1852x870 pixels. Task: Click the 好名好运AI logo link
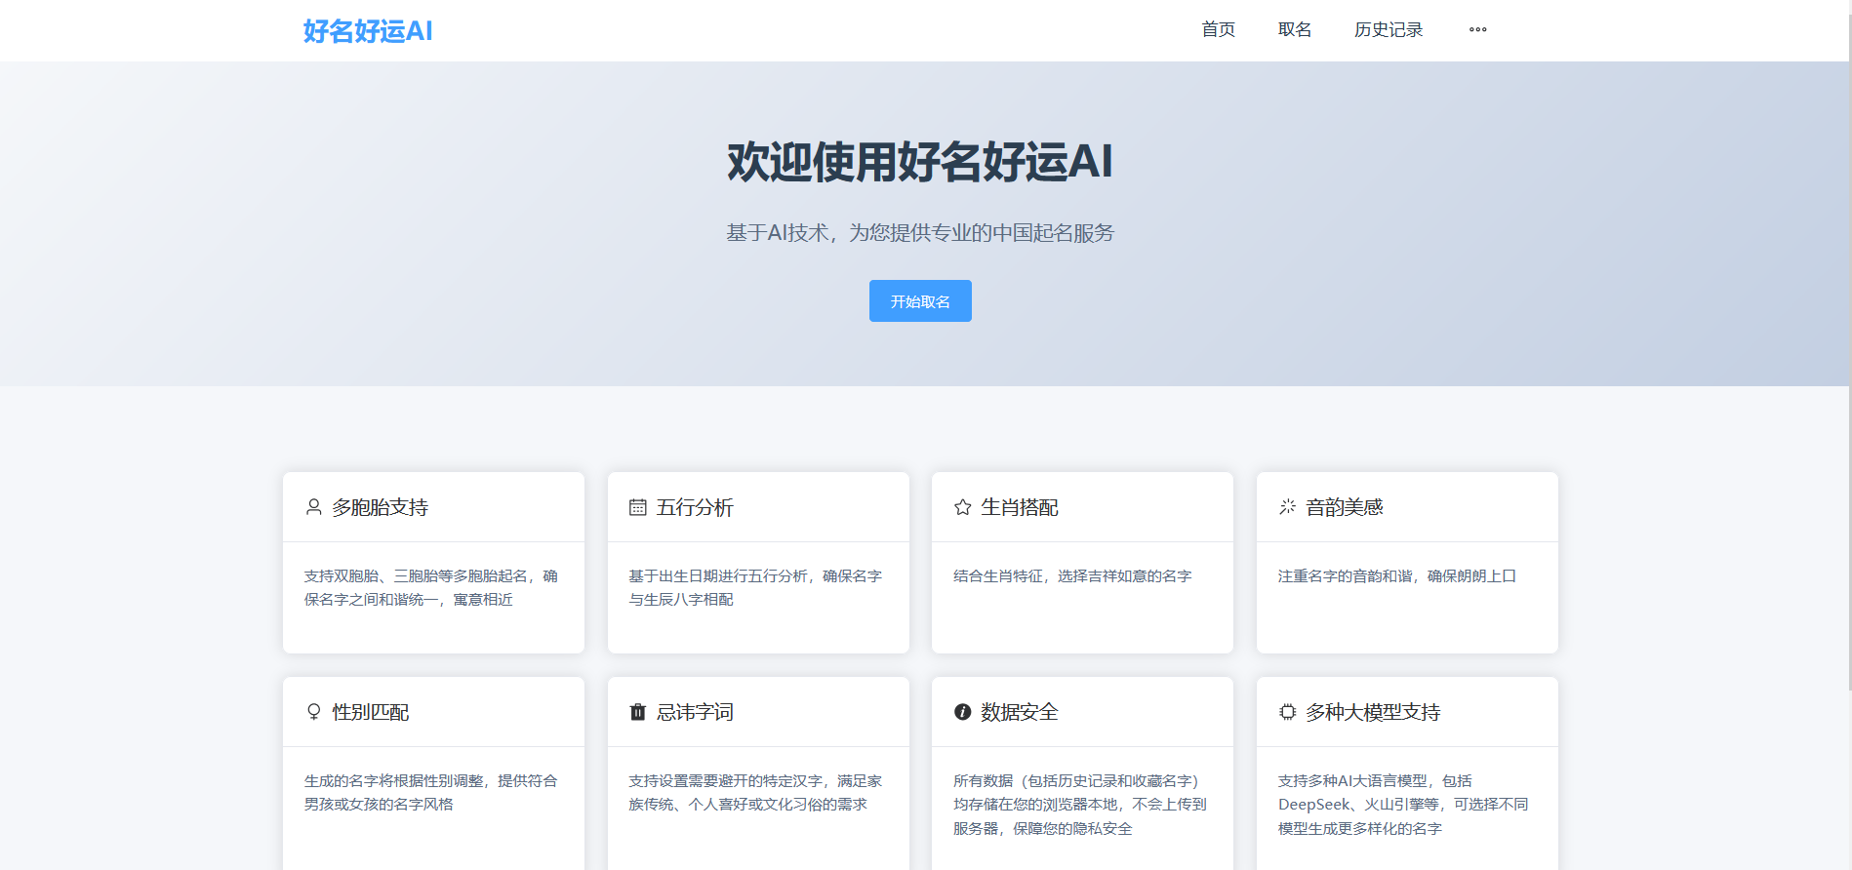coord(368,31)
